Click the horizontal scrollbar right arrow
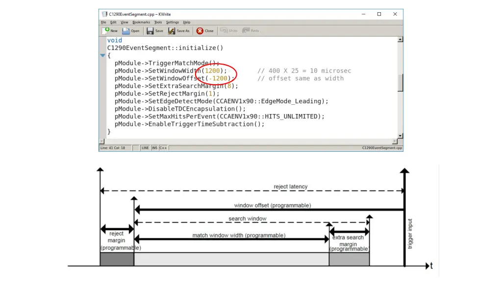Screen dimensions: 502x282 (x=396, y=141)
